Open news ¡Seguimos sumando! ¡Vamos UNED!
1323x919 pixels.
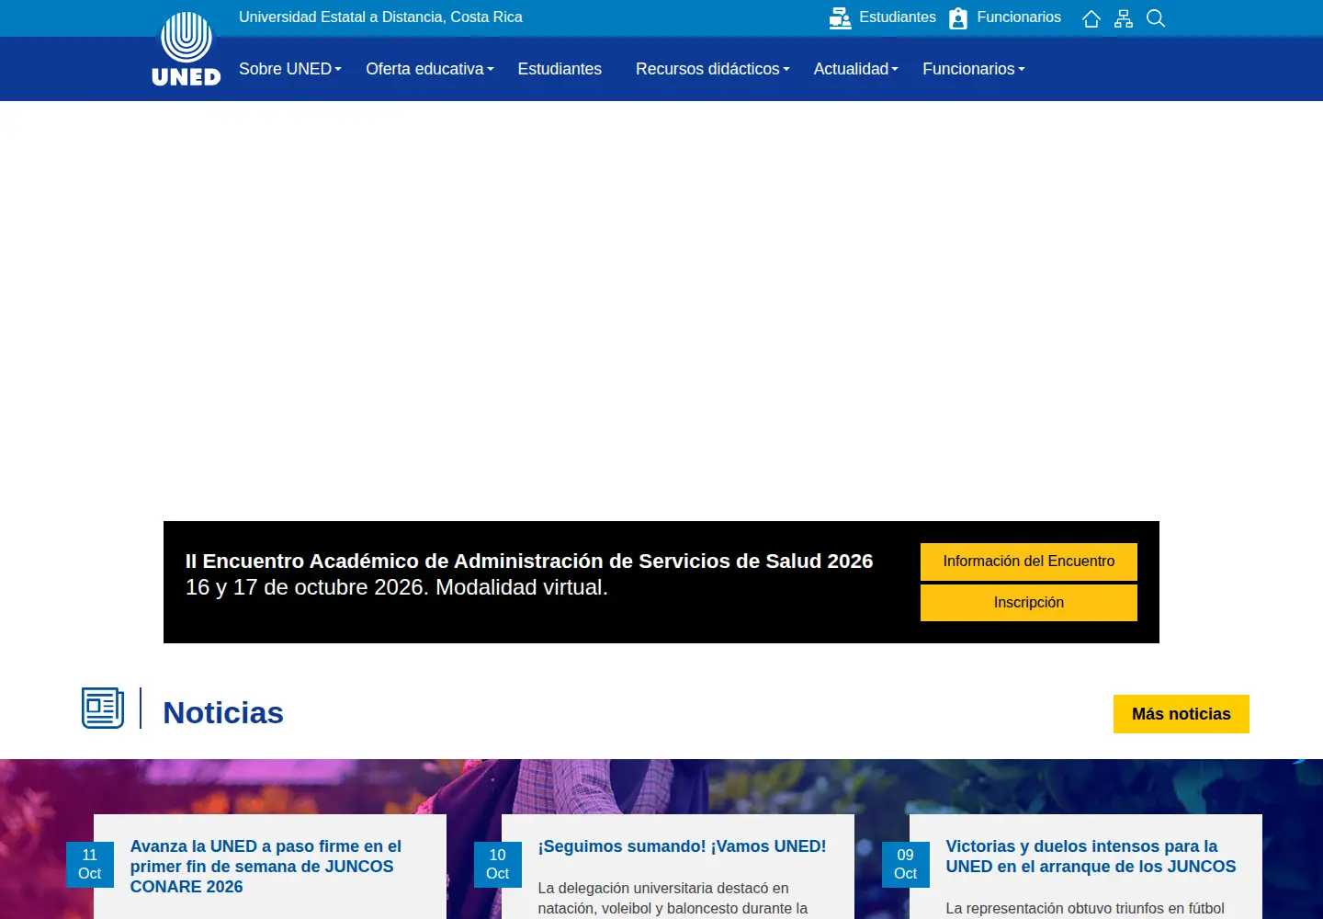tap(682, 846)
